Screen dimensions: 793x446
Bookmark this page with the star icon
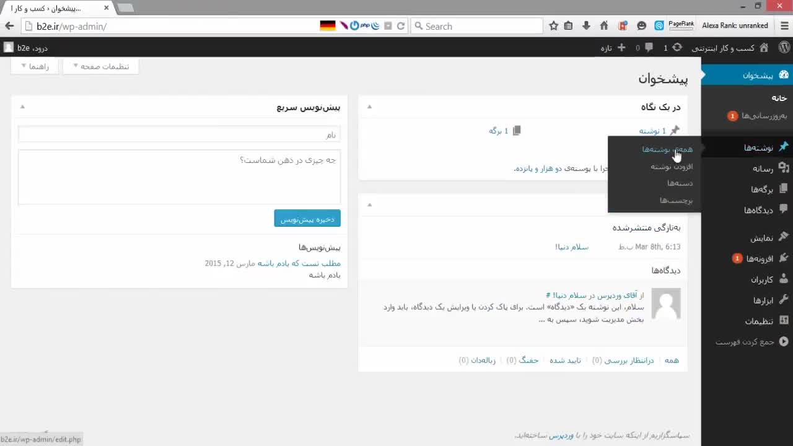(554, 26)
